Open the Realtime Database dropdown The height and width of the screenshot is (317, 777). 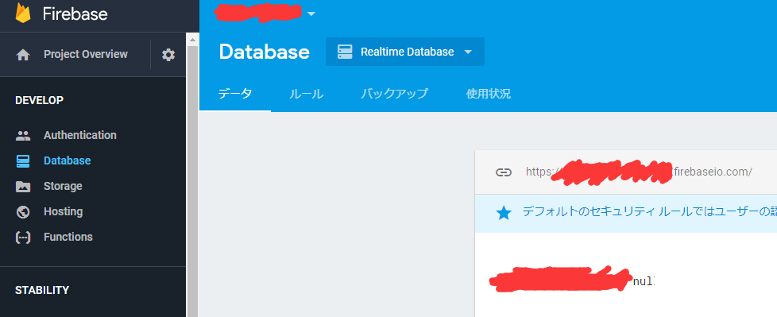click(405, 52)
